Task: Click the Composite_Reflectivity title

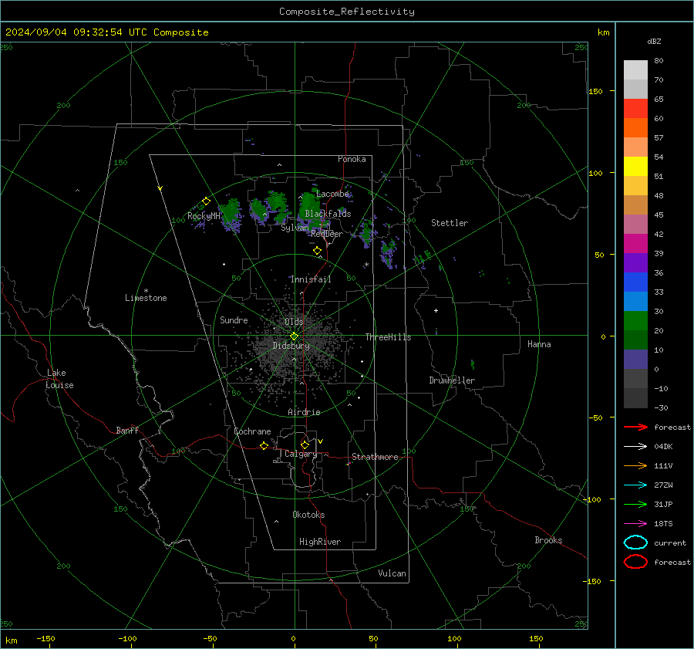Action: 346,12
